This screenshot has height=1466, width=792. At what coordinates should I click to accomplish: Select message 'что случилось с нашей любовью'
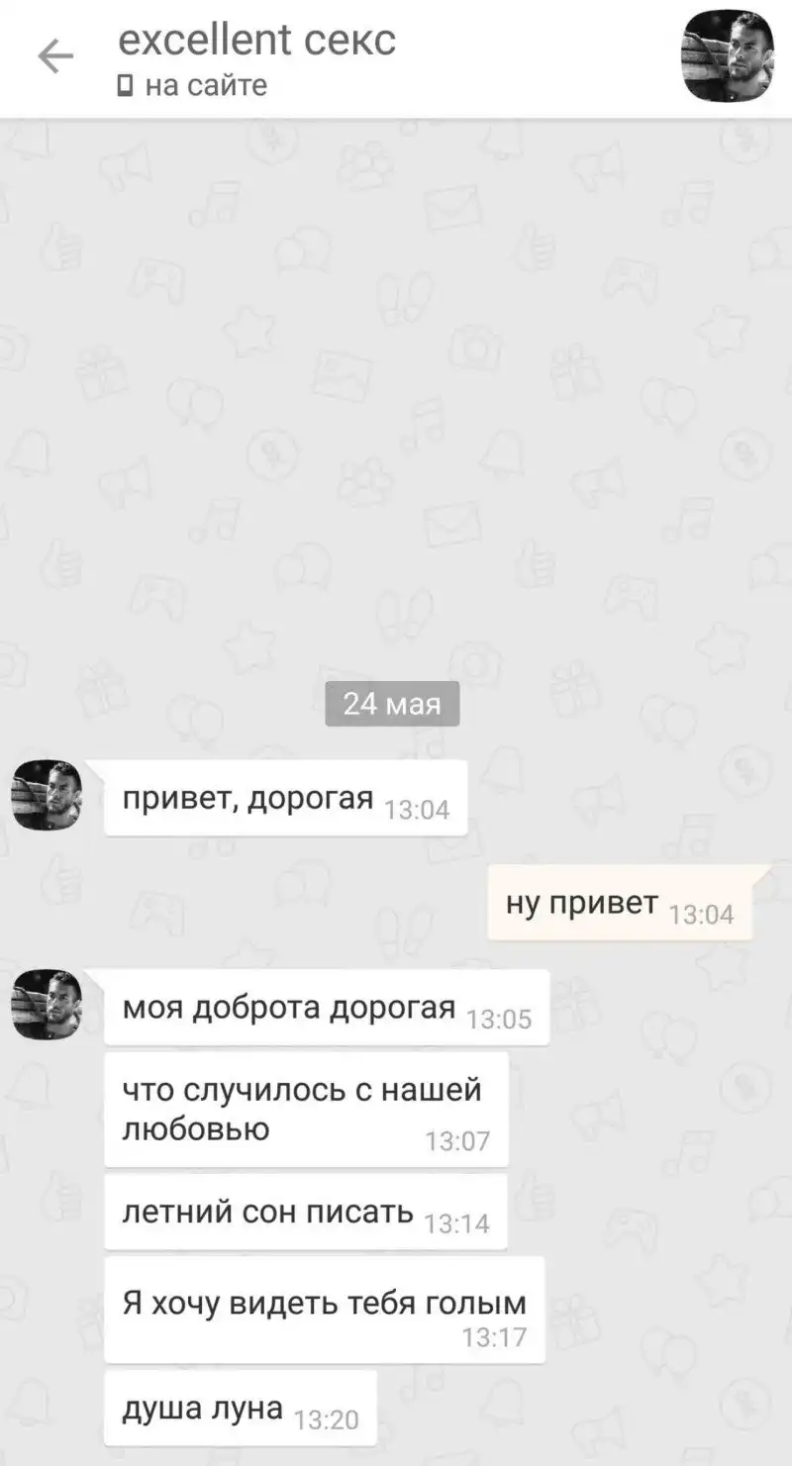pos(306,1109)
